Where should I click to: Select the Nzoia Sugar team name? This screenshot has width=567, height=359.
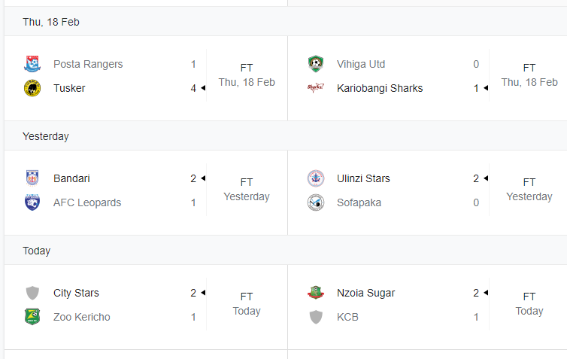(x=366, y=293)
